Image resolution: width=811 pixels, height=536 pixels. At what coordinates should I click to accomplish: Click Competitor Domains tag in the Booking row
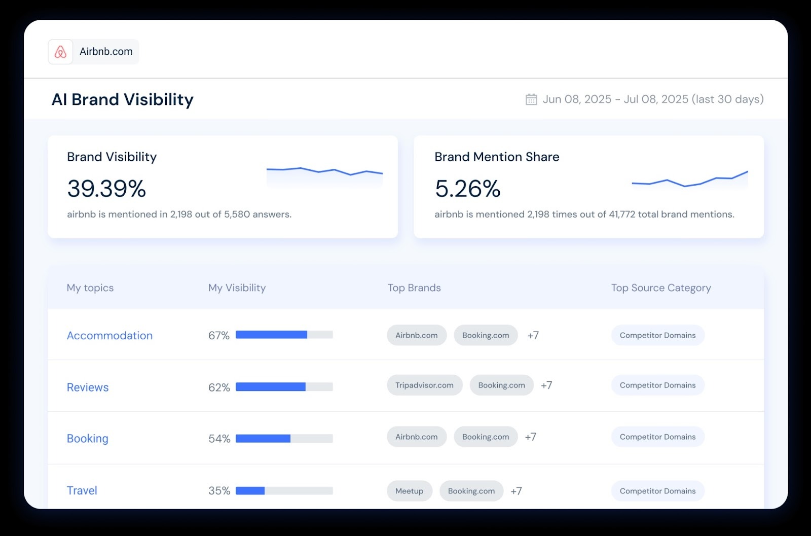click(x=657, y=437)
